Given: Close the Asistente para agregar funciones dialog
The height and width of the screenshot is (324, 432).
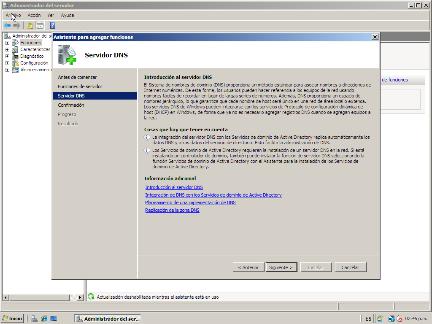Looking at the screenshot, I should 375,37.
